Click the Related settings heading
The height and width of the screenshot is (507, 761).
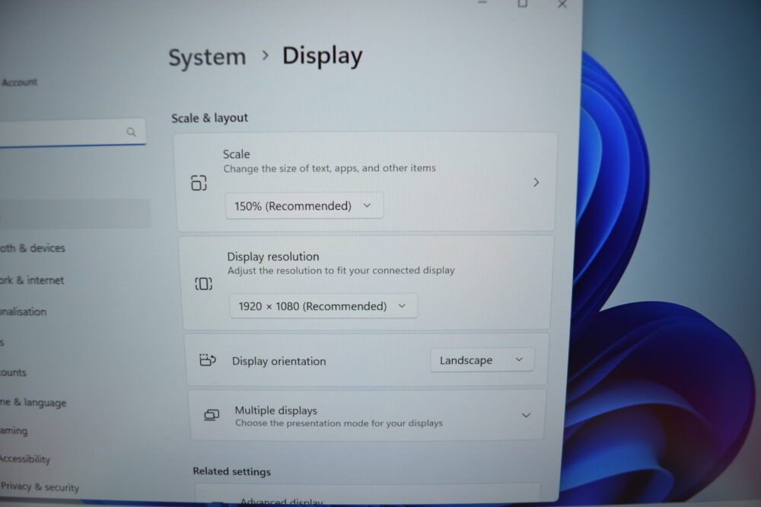[232, 471]
